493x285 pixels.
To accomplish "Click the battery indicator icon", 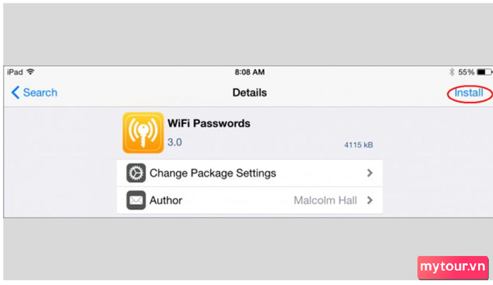I will [485, 72].
